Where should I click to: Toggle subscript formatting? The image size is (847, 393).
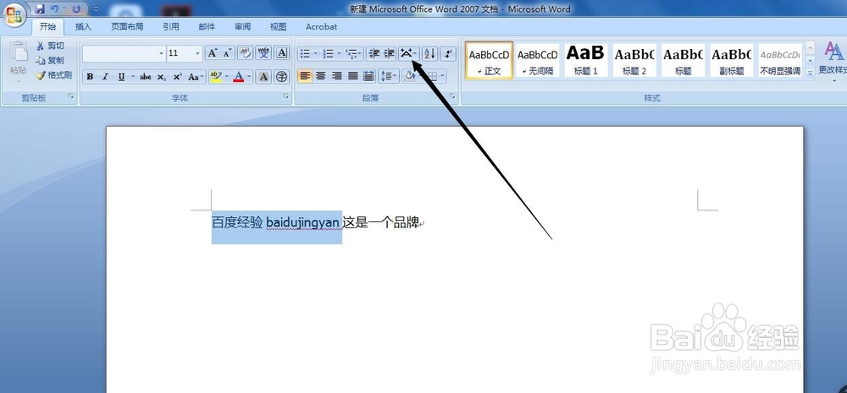pyautogui.click(x=161, y=77)
